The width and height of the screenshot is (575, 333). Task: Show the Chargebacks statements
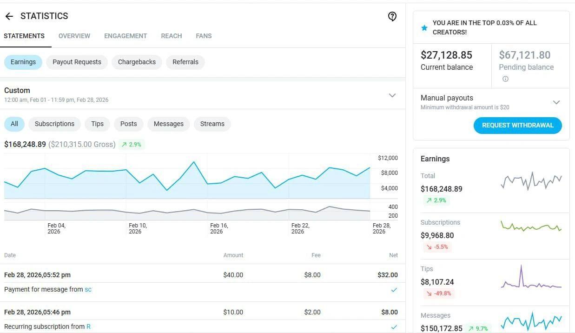click(137, 62)
